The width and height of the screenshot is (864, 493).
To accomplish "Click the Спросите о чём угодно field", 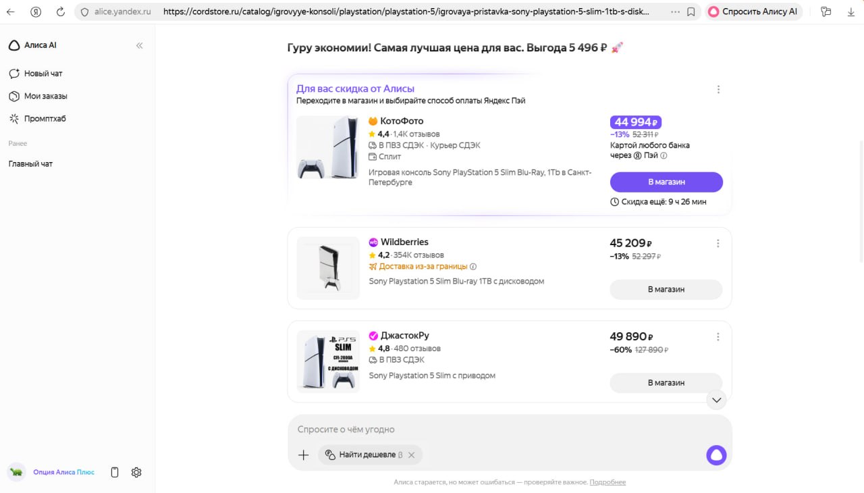I will (473, 430).
